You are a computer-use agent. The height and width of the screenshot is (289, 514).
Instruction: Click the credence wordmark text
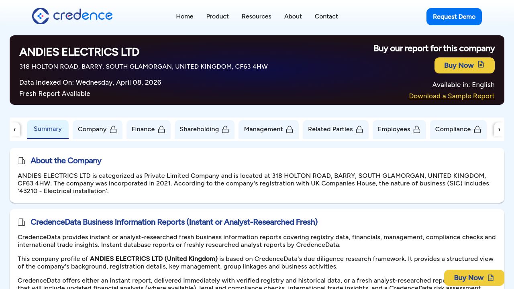point(83,16)
